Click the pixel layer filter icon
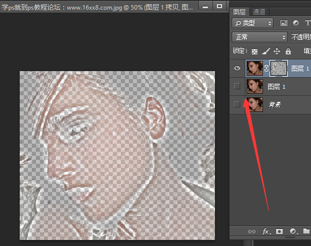311x246 pixels. [x=284, y=23]
